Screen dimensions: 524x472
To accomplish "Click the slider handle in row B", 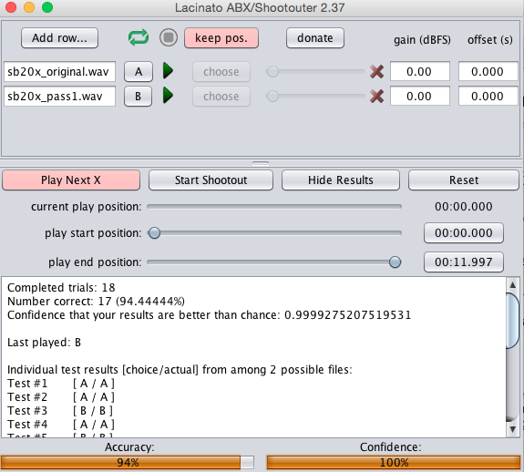I will tap(272, 97).
